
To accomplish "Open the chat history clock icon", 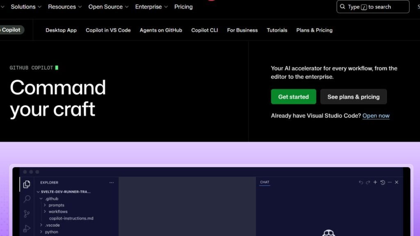I will tap(383, 182).
